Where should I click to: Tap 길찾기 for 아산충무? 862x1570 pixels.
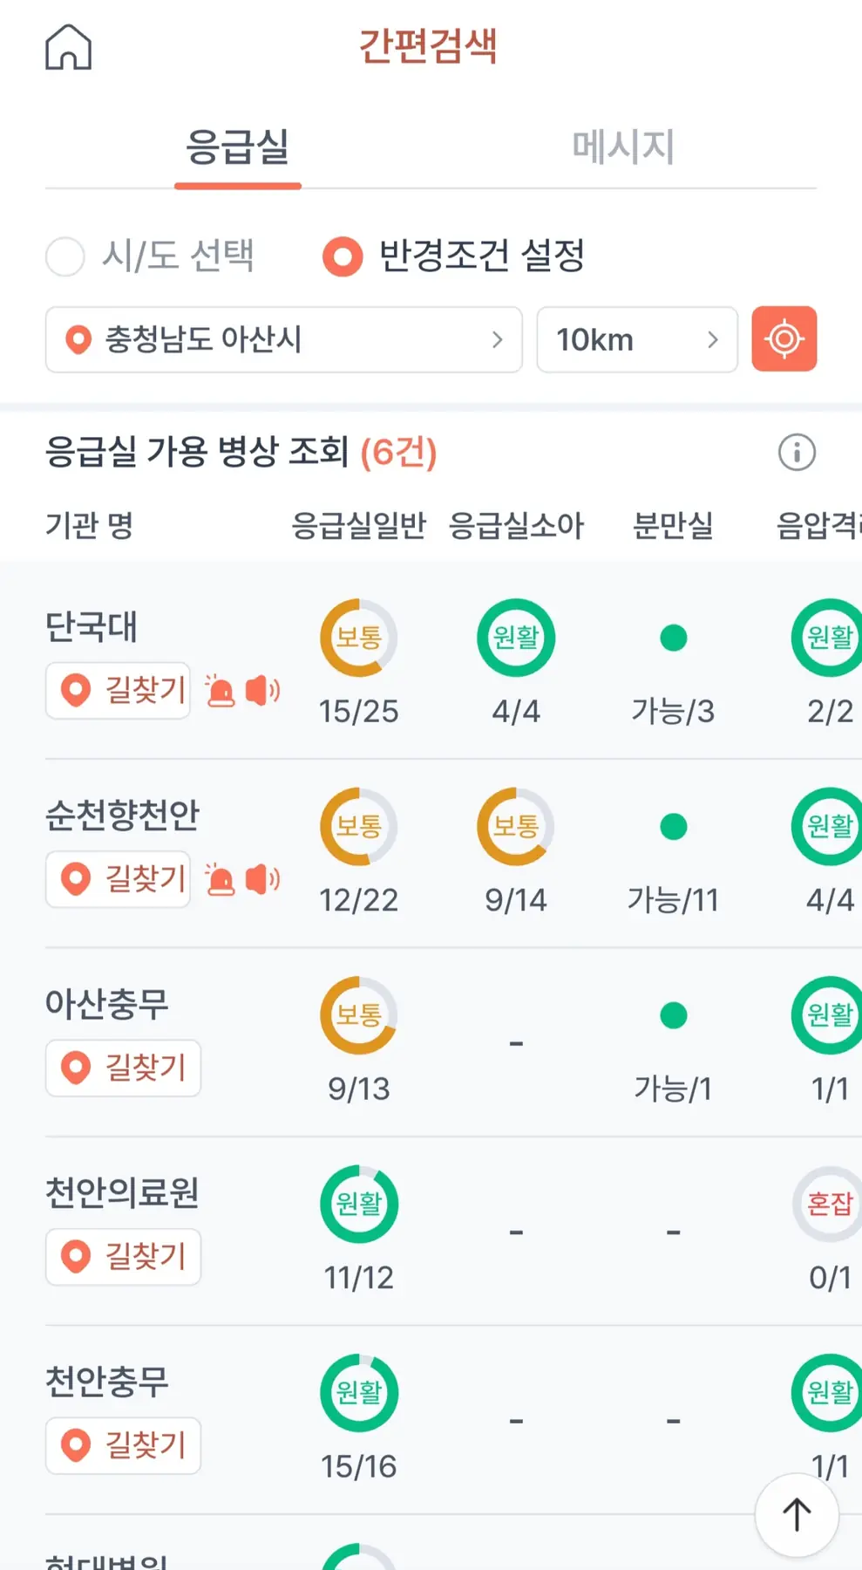tap(123, 1068)
